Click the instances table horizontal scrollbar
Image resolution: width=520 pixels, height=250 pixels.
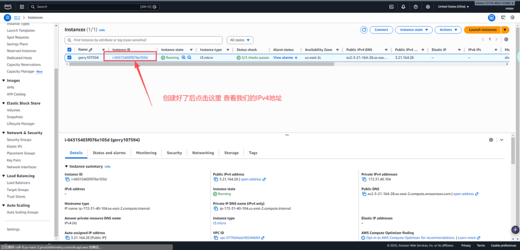pos(202,64)
